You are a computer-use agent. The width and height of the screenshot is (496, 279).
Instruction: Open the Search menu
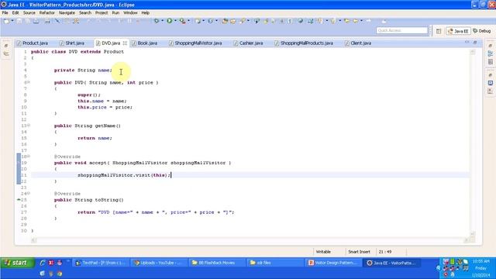pyautogui.click(x=85, y=12)
